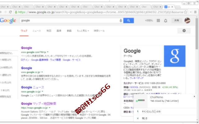Screen dimensions: 199x124
Task: Click the ChoiMemo icon in the notification
Action: pyautogui.click(x=141, y=100)
